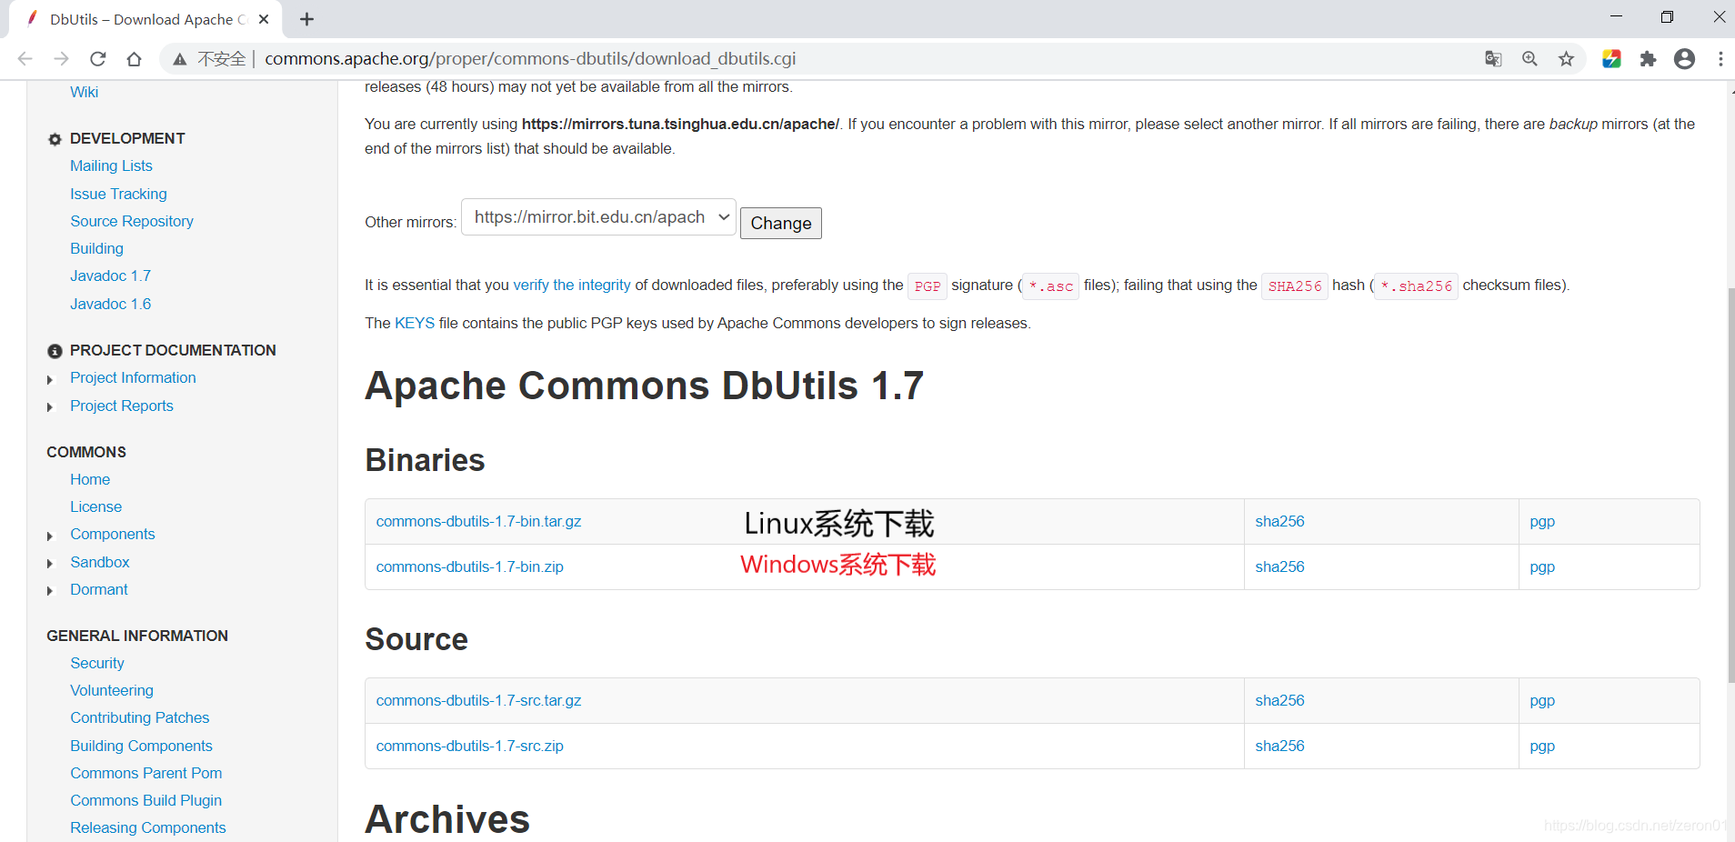Download commons-dbutils-1.7-src.zip

pyautogui.click(x=469, y=746)
